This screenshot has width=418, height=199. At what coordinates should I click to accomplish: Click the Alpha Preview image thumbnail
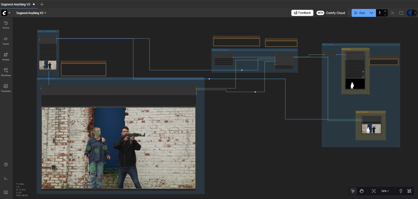click(371, 129)
